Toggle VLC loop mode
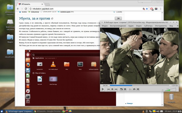The image size is (182, 113). (x=134, y=89)
